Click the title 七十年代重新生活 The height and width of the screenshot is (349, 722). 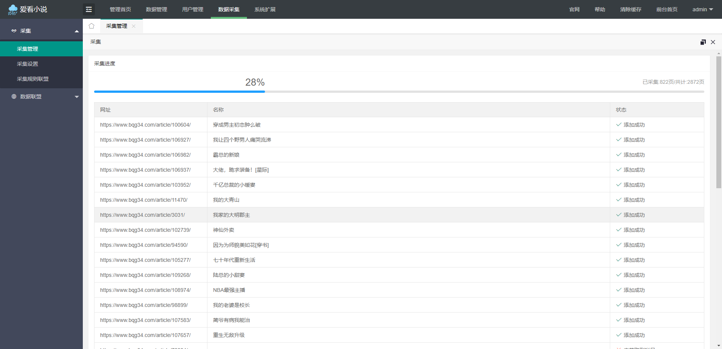click(x=234, y=260)
